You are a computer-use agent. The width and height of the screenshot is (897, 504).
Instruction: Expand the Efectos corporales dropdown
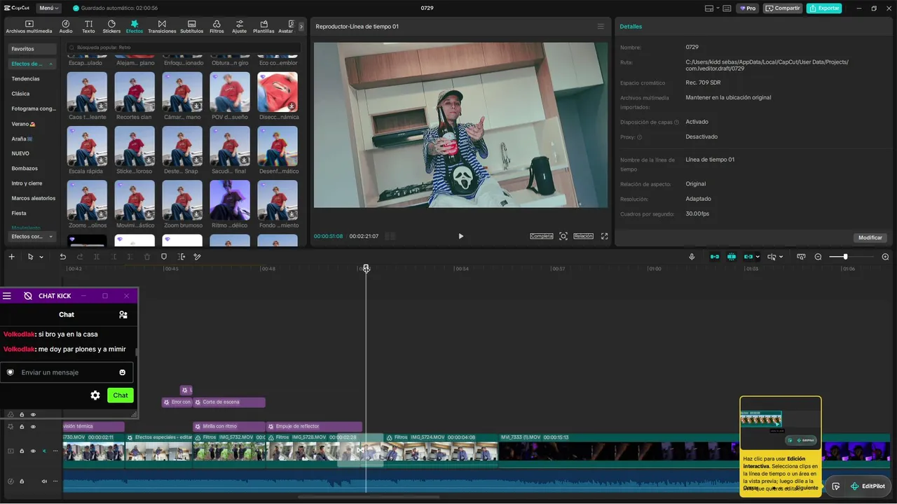click(32, 237)
